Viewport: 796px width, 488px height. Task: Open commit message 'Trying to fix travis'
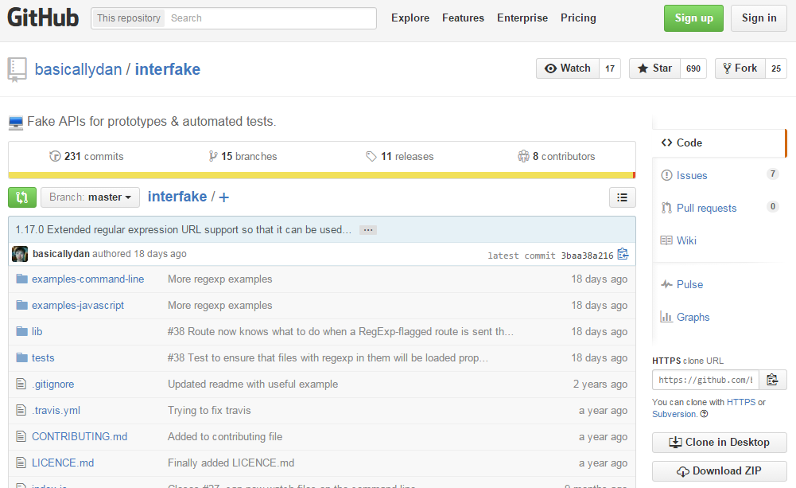click(209, 410)
